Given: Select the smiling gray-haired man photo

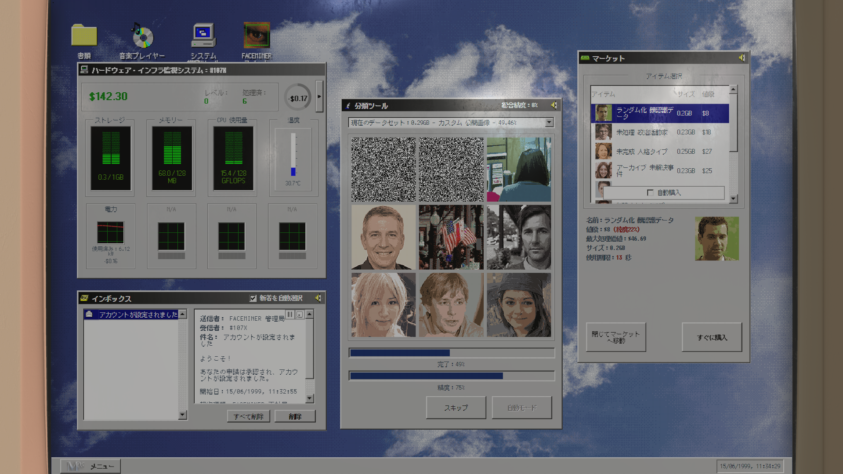Looking at the screenshot, I should pos(383,237).
